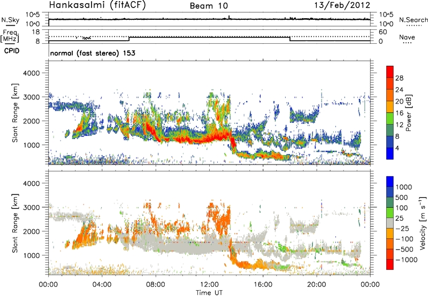Click the red bottom segment of velocity colorbar

pos(390,264)
